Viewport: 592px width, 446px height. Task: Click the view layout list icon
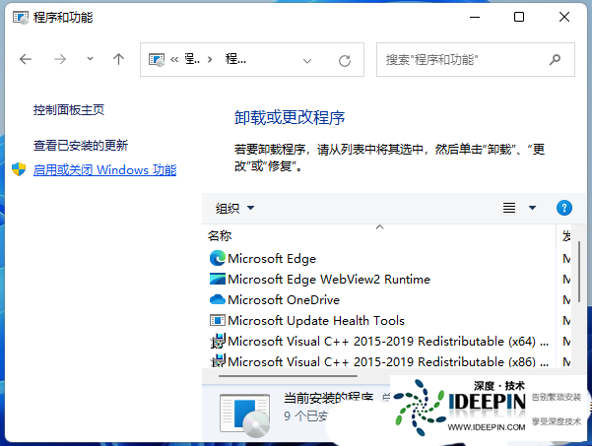(509, 208)
